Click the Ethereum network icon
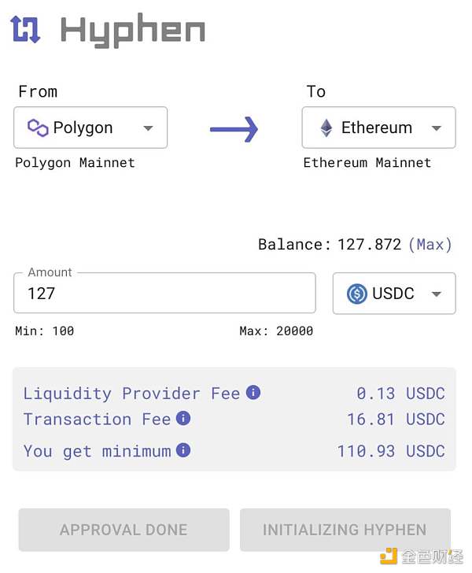Screen dimensions: 472x573 pos(326,128)
